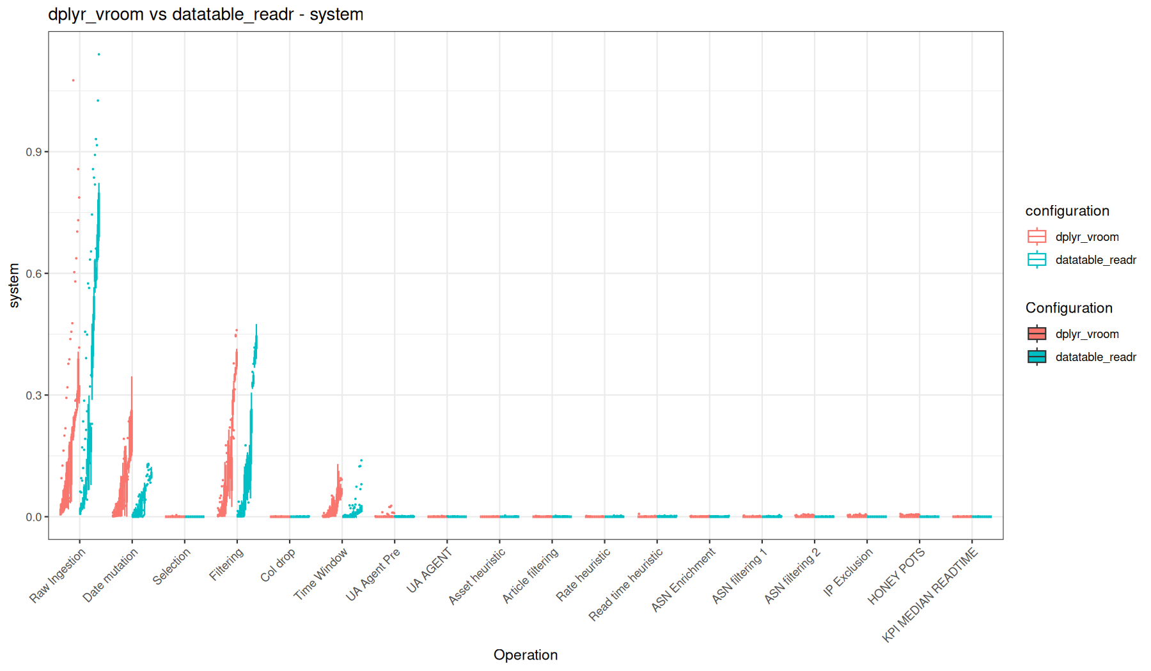Viewport: 1151px width, 671px height.
Task: Click the highest red Raw Ingestion outlier point
Action: click(73, 80)
